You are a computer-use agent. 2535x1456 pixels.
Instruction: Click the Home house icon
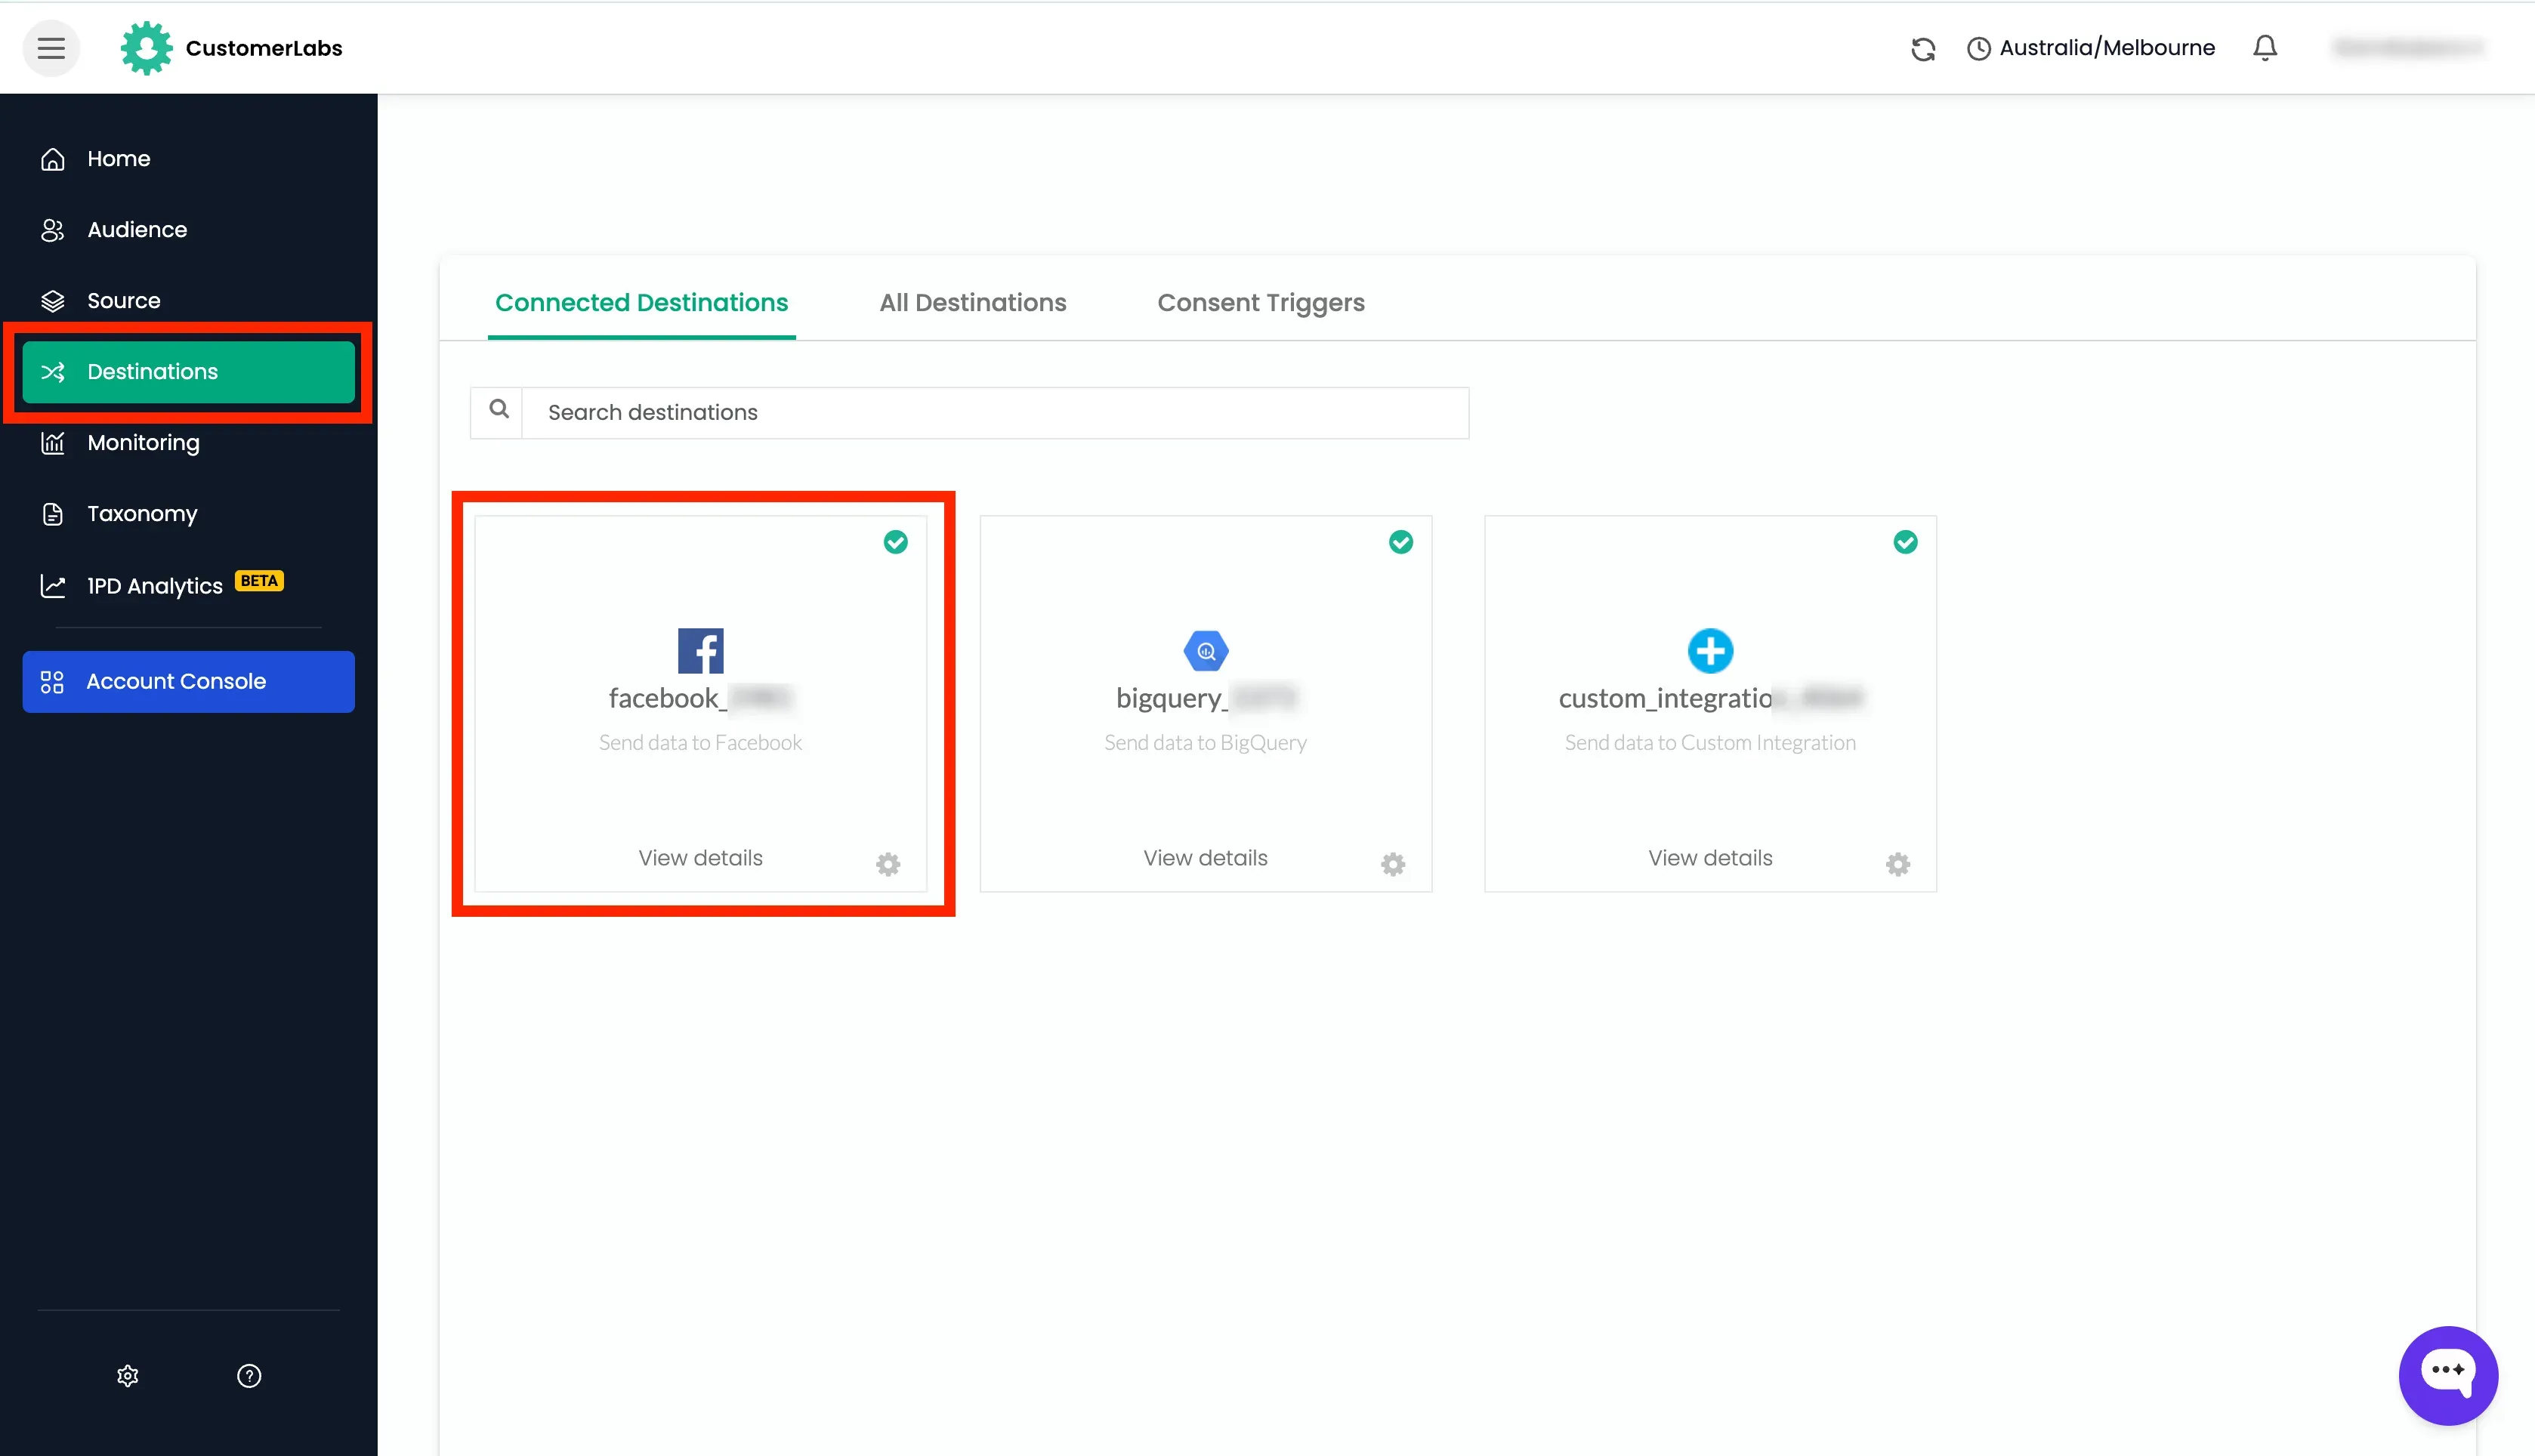pyautogui.click(x=53, y=159)
